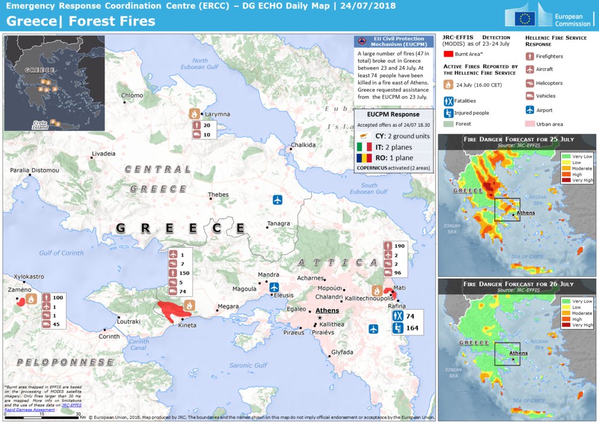Viewport: 599px width, 423px height.
Task: Click the firefighter icon beside 190 near Mati
Action: (388, 246)
